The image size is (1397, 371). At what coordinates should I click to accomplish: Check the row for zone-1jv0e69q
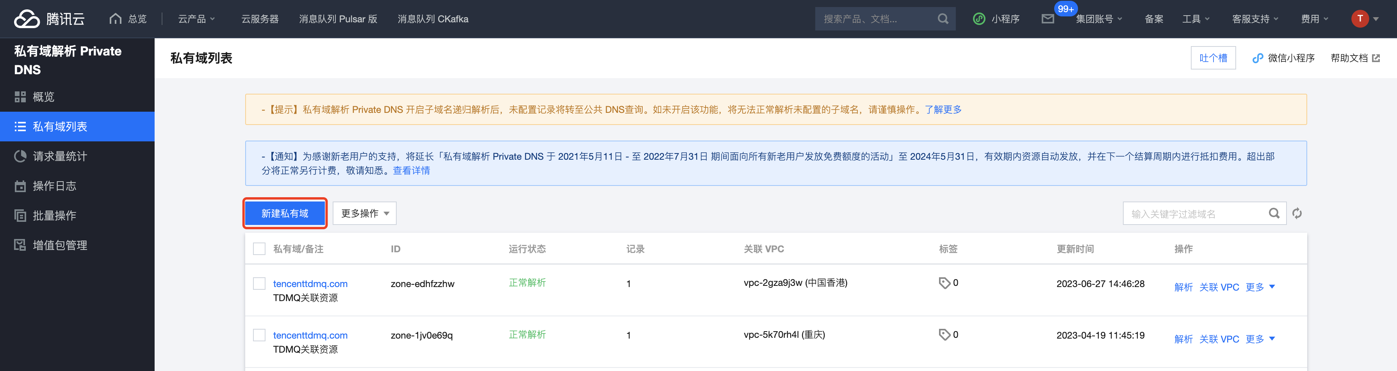259,335
